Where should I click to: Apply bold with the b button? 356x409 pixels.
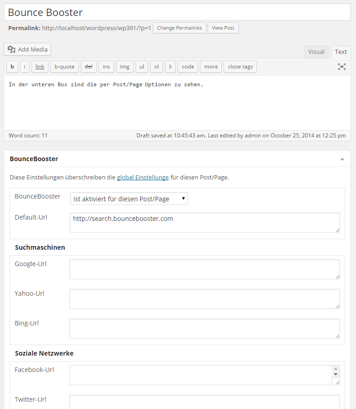(x=12, y=67)
